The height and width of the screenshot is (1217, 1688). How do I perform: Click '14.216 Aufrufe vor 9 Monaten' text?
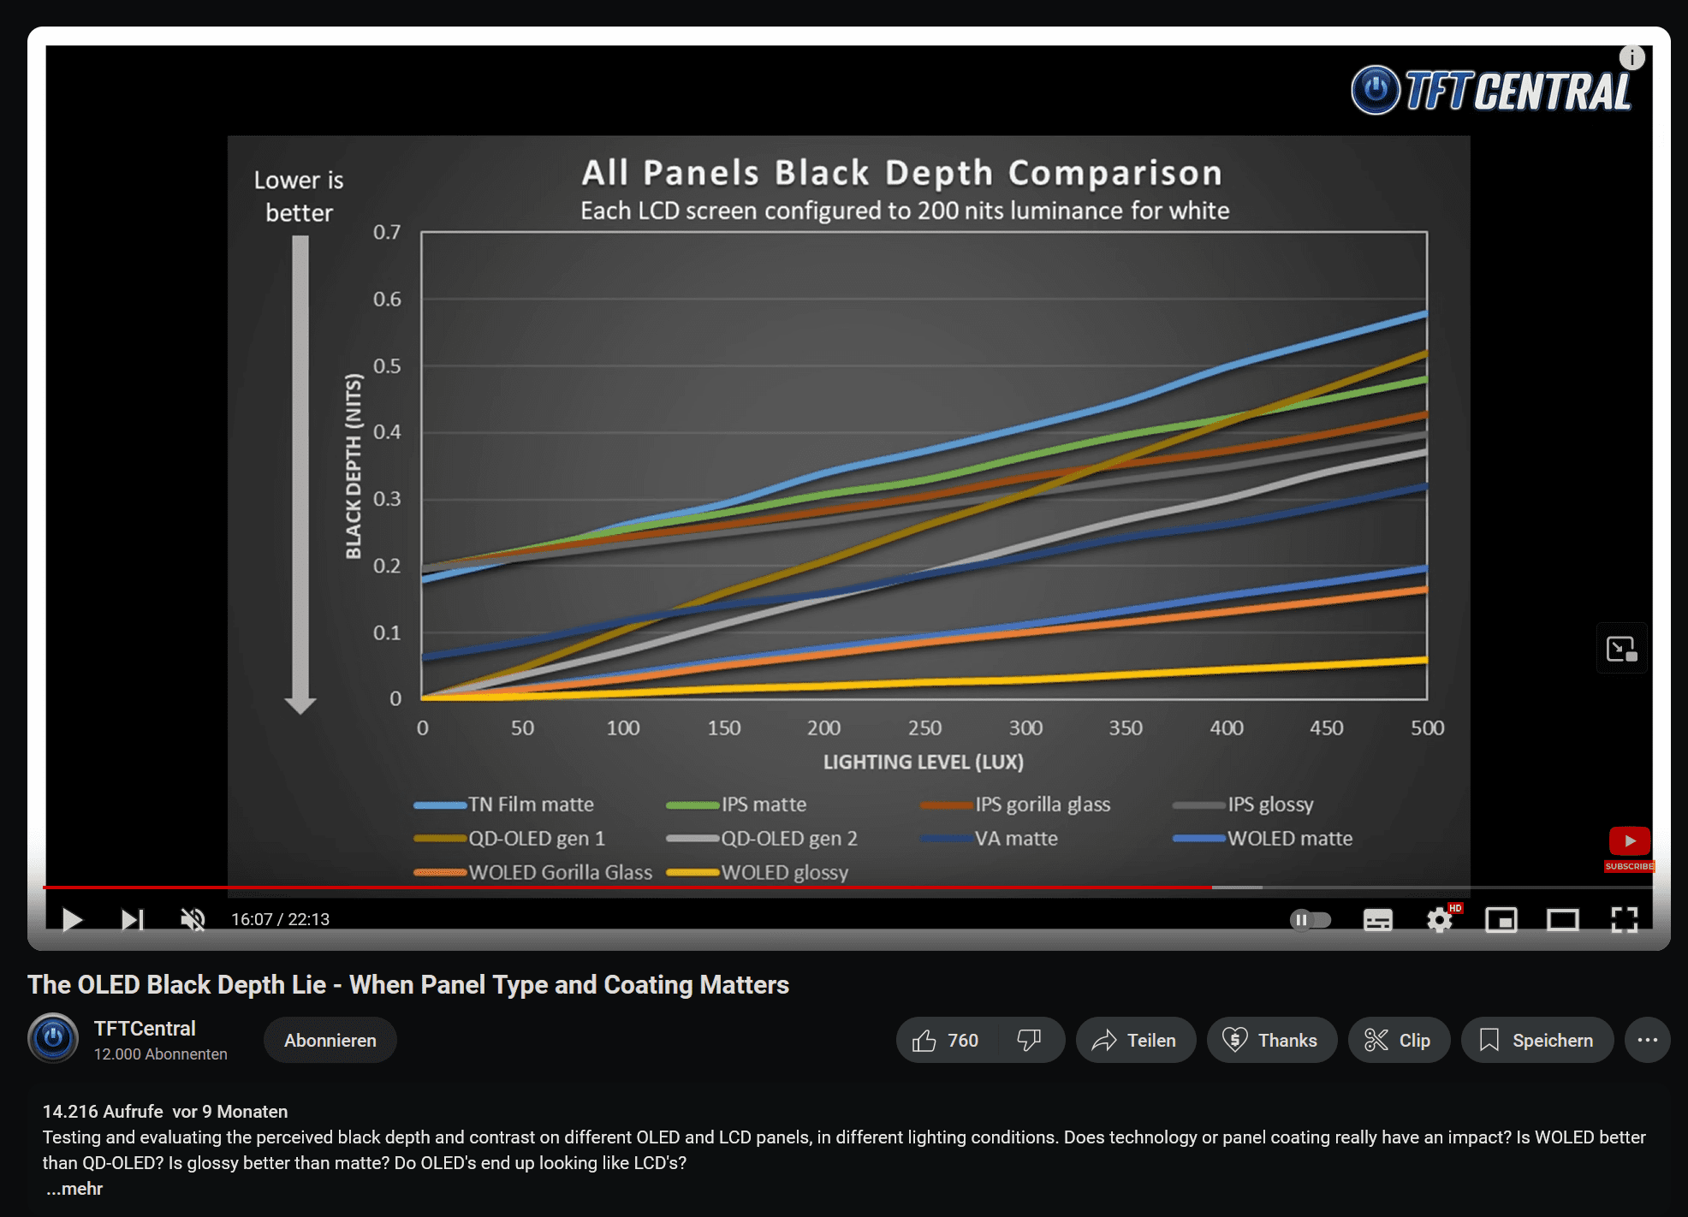(x=165, y=1111)
